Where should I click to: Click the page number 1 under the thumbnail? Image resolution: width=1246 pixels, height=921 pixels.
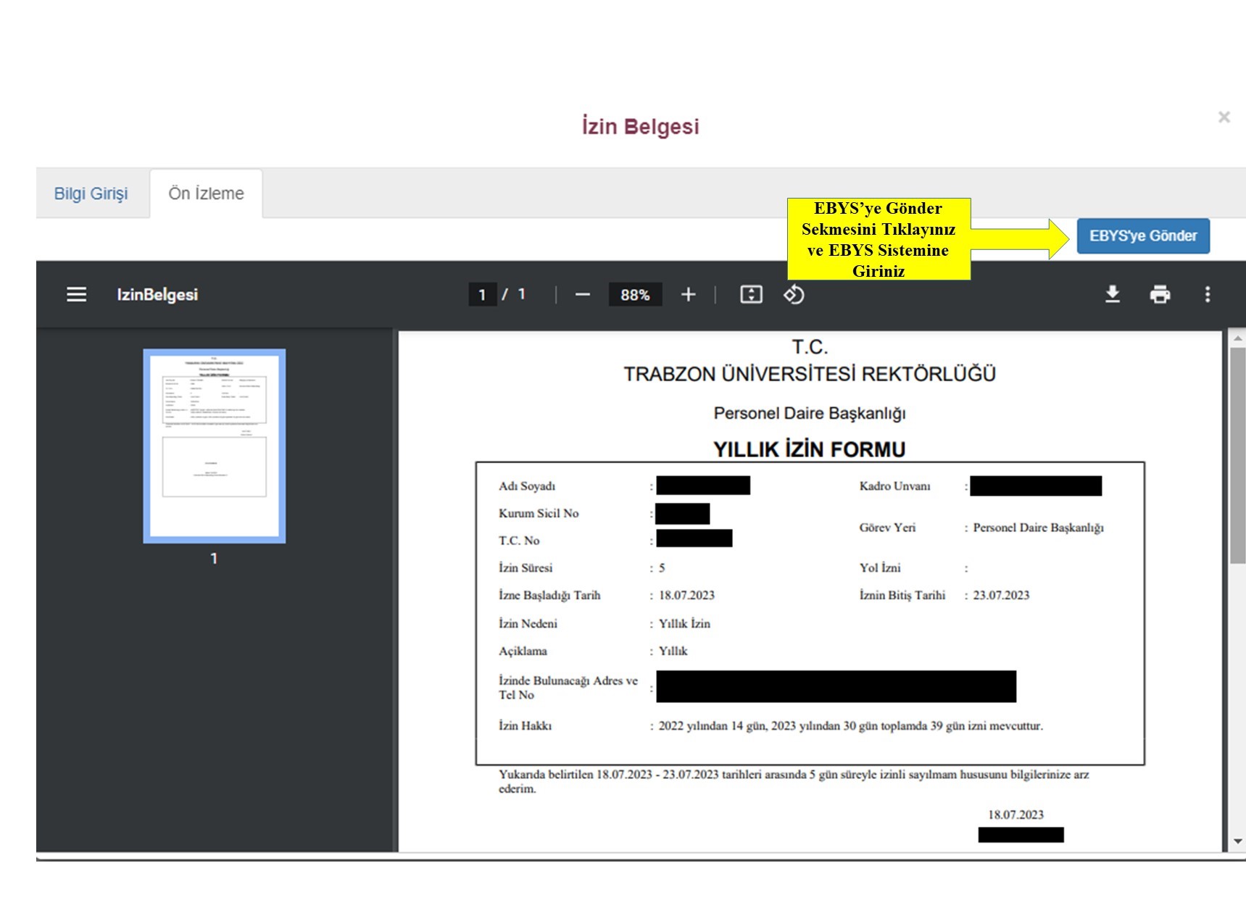point(214,558)
